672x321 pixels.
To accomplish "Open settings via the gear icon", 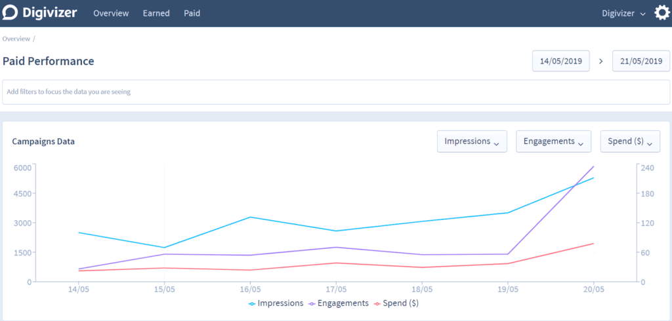I will click(x=662, y=13).
